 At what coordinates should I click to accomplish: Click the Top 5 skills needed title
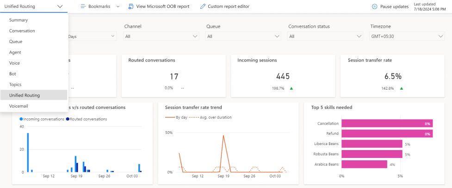pos(332,107)
